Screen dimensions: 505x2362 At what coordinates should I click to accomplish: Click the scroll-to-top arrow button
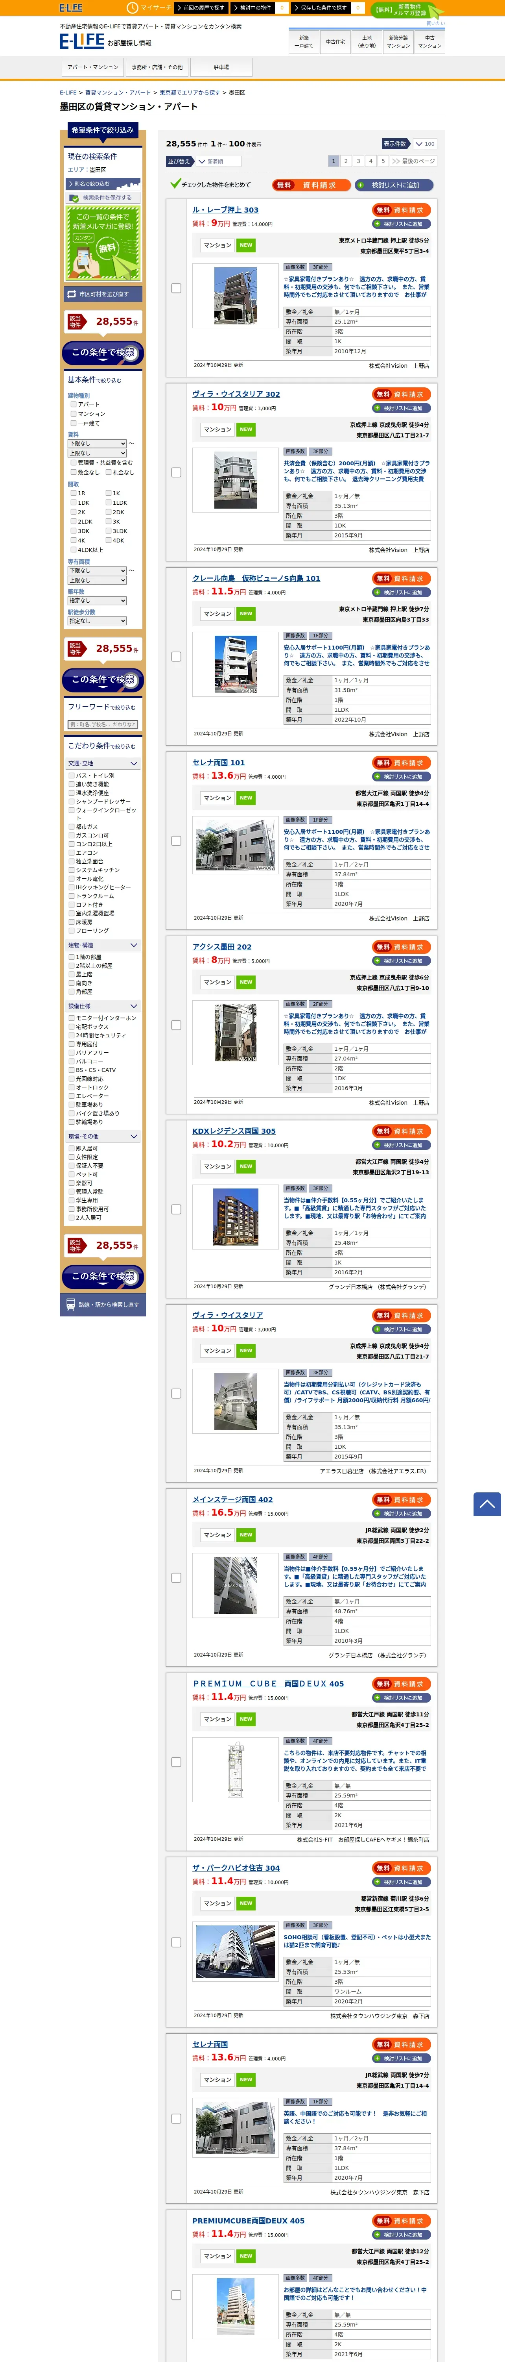[x=487, y=1504]
